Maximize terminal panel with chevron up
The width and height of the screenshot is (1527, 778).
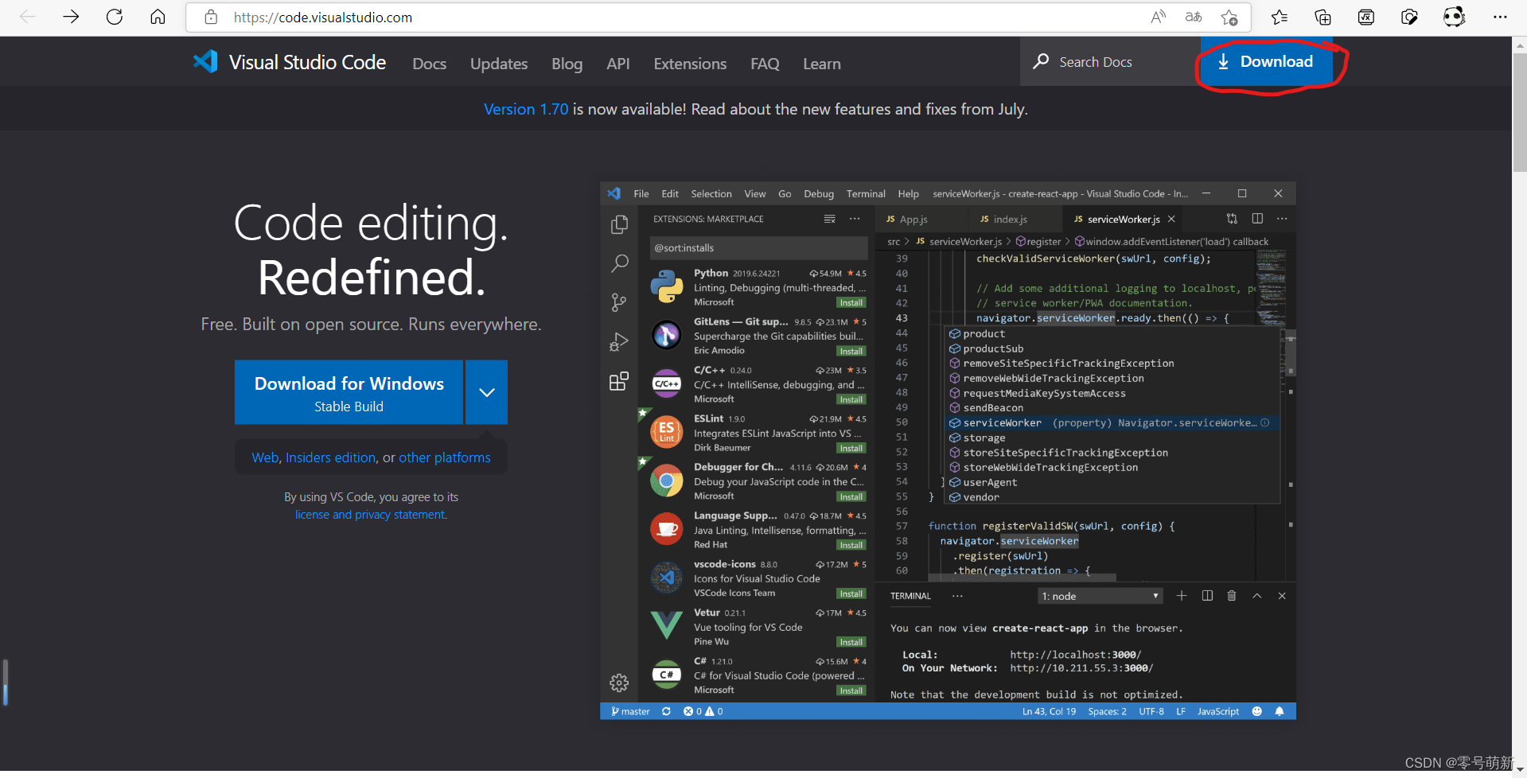(x=1257, y=596)
